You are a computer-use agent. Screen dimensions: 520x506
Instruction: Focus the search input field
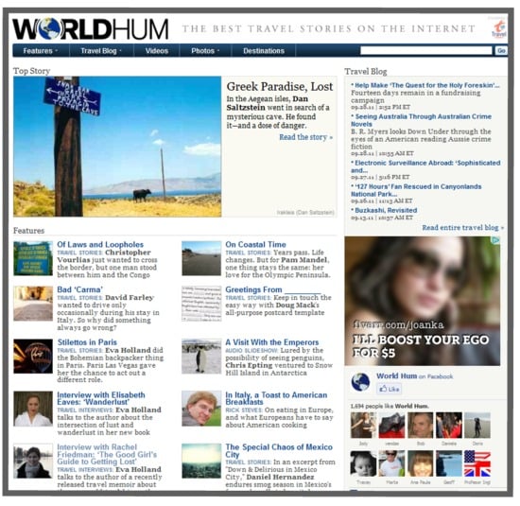[x=426, y=50]
